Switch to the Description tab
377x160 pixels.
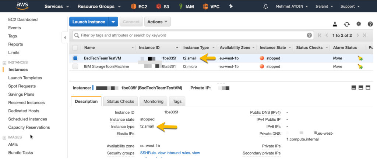pos(86,101)
